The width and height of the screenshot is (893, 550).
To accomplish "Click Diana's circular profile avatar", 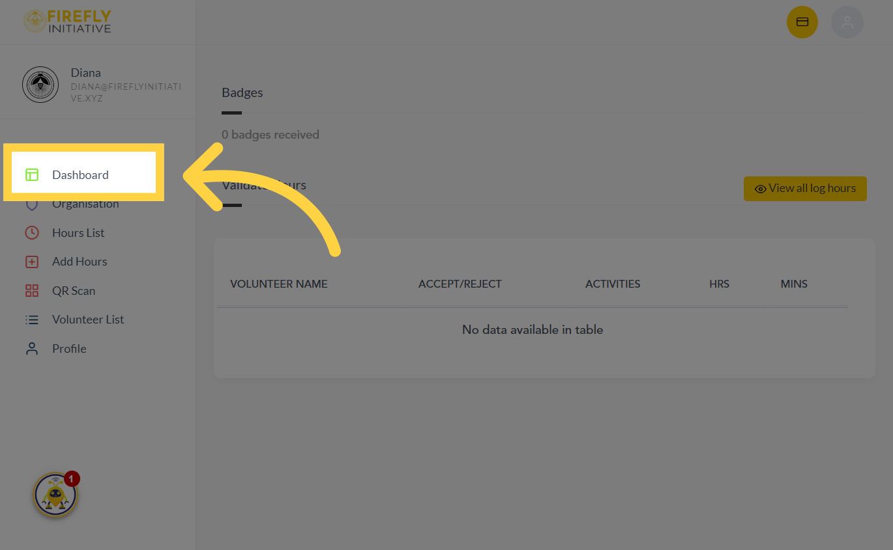I will (40, 84).
